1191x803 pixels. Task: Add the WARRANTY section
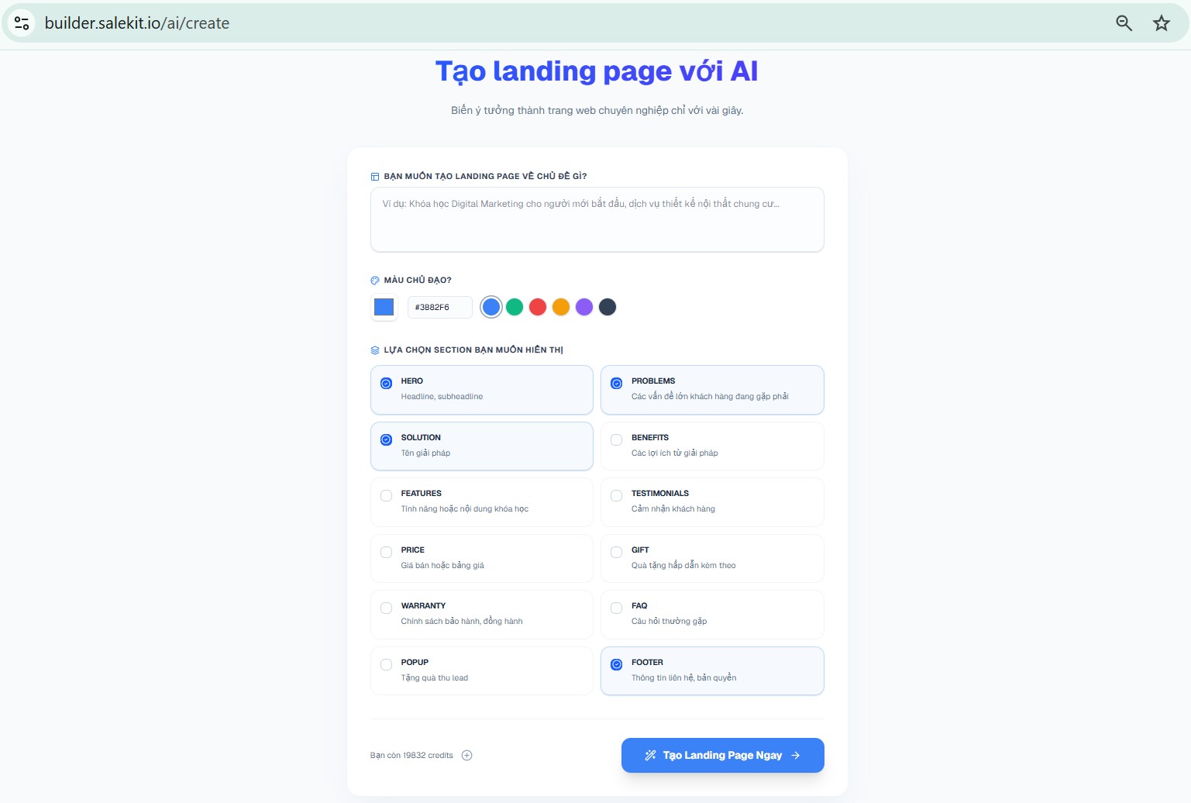(x=387, y=608)
